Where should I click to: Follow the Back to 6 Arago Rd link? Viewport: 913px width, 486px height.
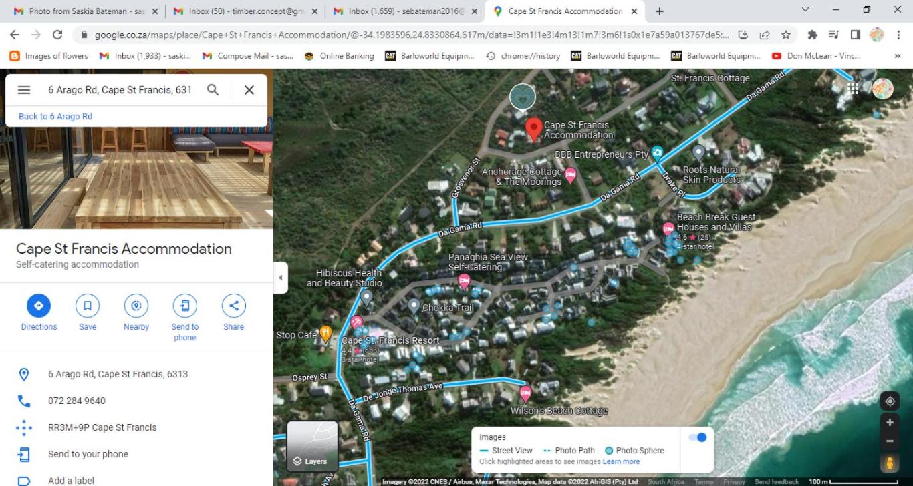click(55, 117)
